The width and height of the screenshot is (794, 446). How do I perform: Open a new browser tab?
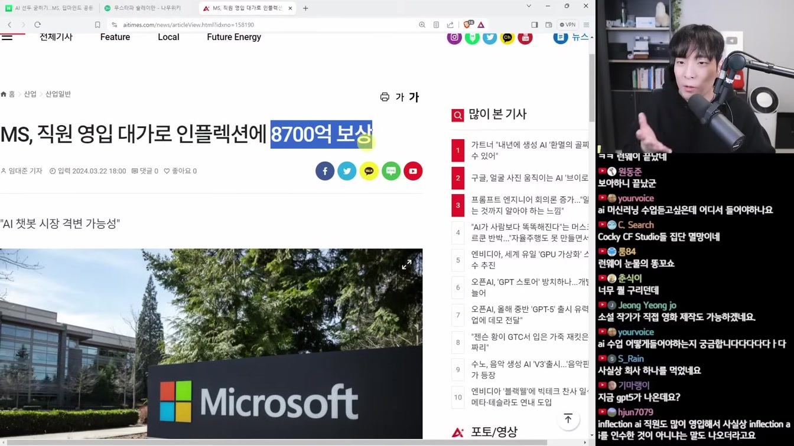305,8
